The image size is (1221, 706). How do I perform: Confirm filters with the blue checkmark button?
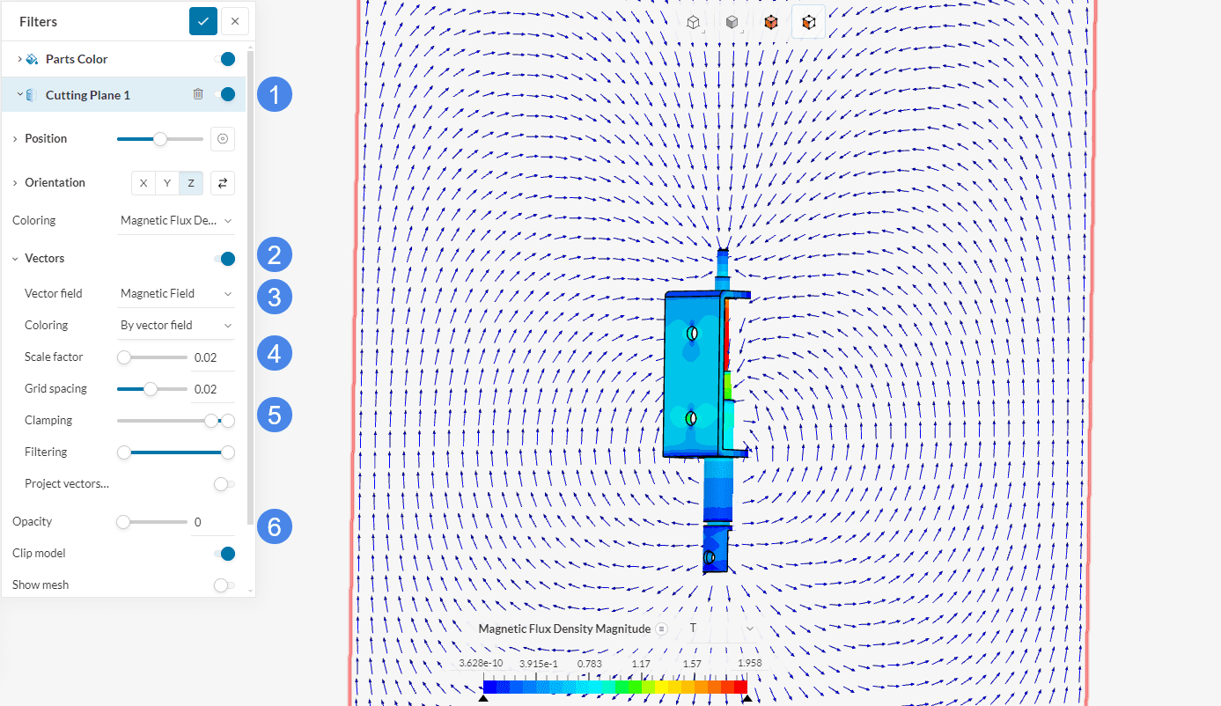[202, 21]
